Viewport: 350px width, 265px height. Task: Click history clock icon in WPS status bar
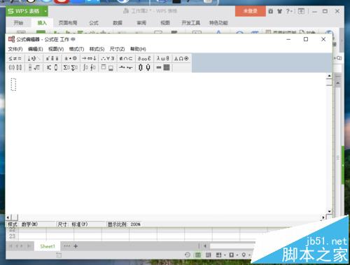tap(188, 255)
